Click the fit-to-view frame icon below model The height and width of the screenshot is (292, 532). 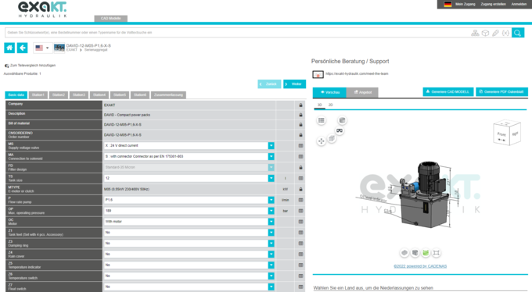coord(437,253)
